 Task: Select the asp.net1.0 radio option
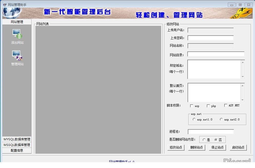194,119
